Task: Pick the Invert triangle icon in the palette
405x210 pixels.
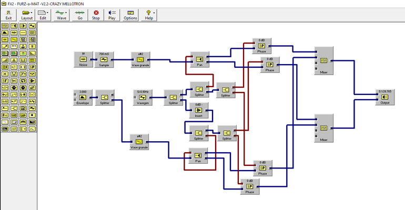Action: pyautogui.click(x=32, y=81)
